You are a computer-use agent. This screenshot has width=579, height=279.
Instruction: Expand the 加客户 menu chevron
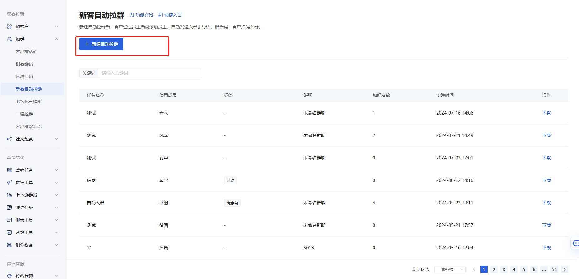pos(57,27)
